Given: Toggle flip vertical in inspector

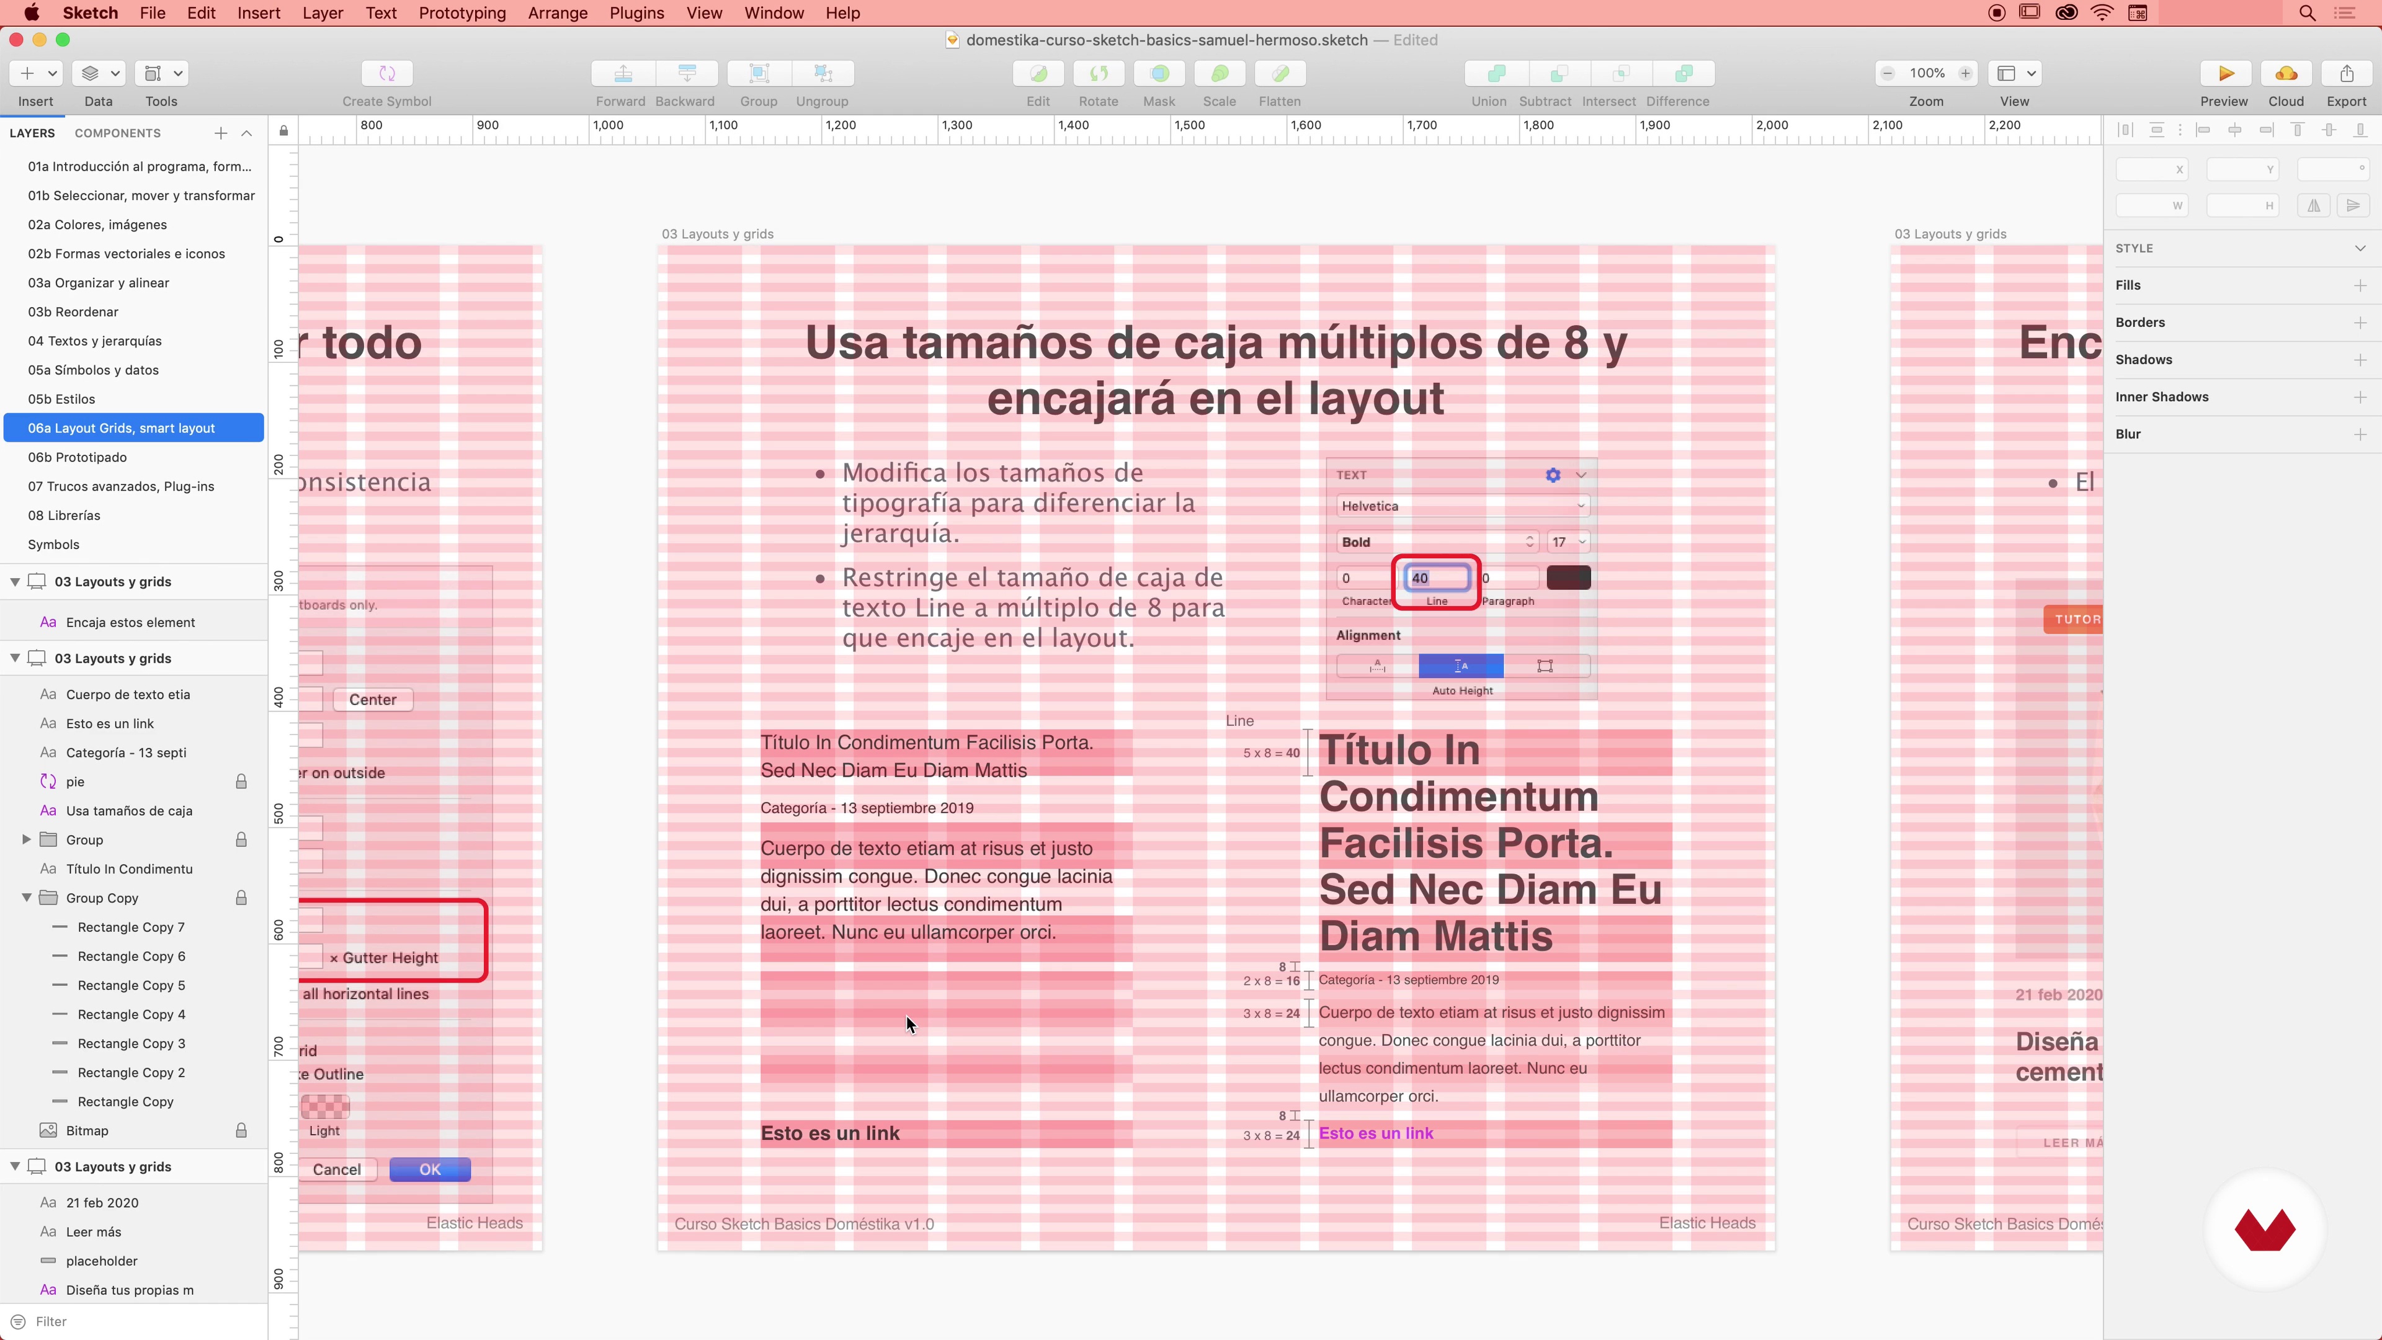Looking at the screenshot, I should click(2353, 205).
